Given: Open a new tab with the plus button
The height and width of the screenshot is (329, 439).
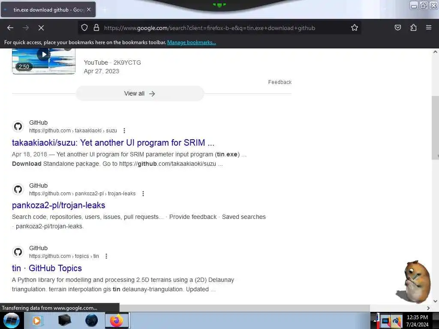Looking at the screenshot, I should (105, 10).
